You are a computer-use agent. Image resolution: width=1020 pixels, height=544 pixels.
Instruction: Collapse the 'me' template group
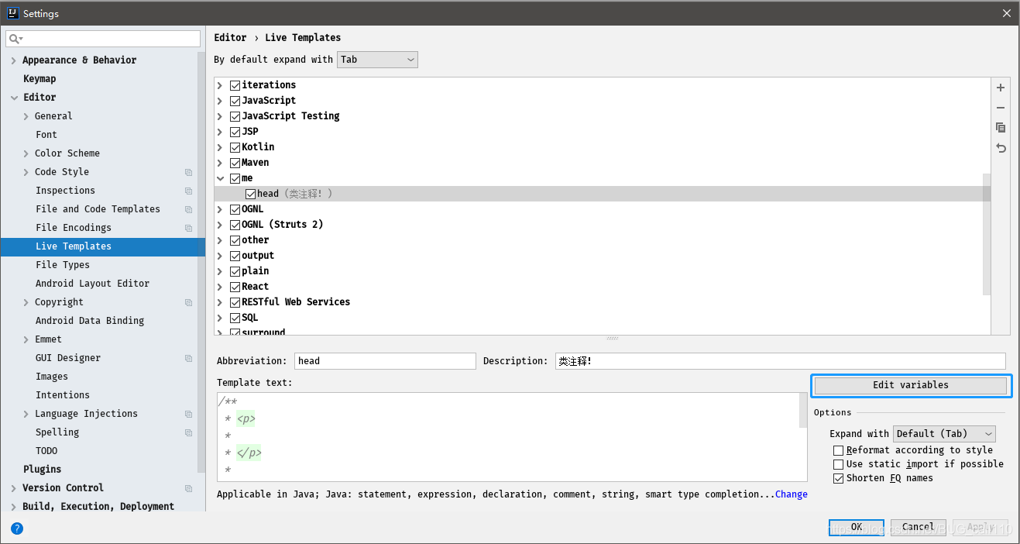(220, 177)
